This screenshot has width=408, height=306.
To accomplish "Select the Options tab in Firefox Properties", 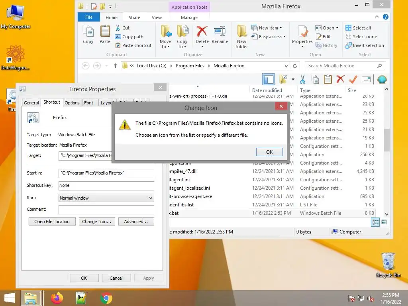I will (x=72, y=103).
